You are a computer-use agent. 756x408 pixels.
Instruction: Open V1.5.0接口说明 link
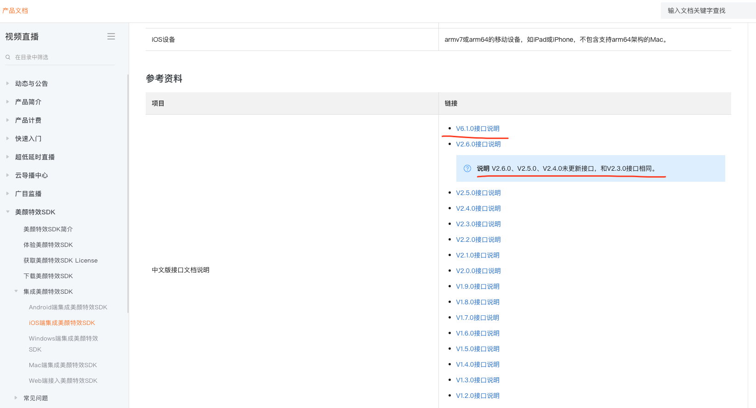point(477,349)
